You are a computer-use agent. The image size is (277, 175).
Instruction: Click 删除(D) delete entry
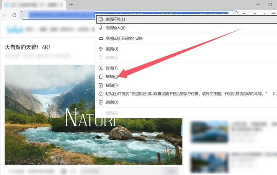coord(186,102)
